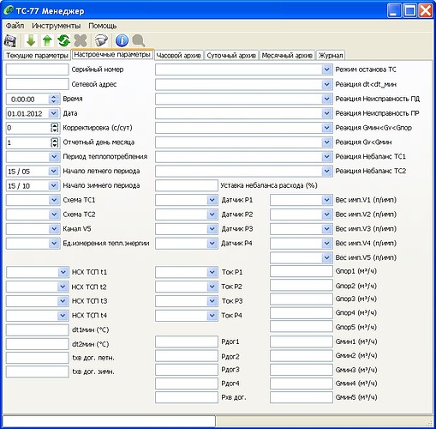
Task: Click the green down arrow toolbar icon
Action: point(31,40)
